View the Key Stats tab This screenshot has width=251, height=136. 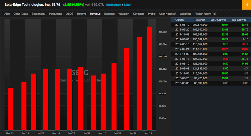(x=138, y=14)
